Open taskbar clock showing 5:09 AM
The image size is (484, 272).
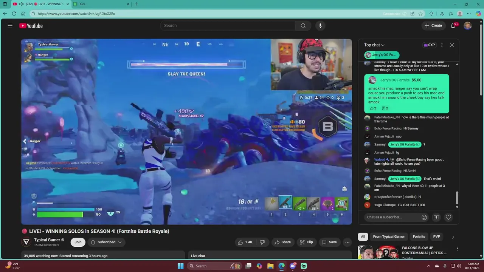[x=473, y=266]
